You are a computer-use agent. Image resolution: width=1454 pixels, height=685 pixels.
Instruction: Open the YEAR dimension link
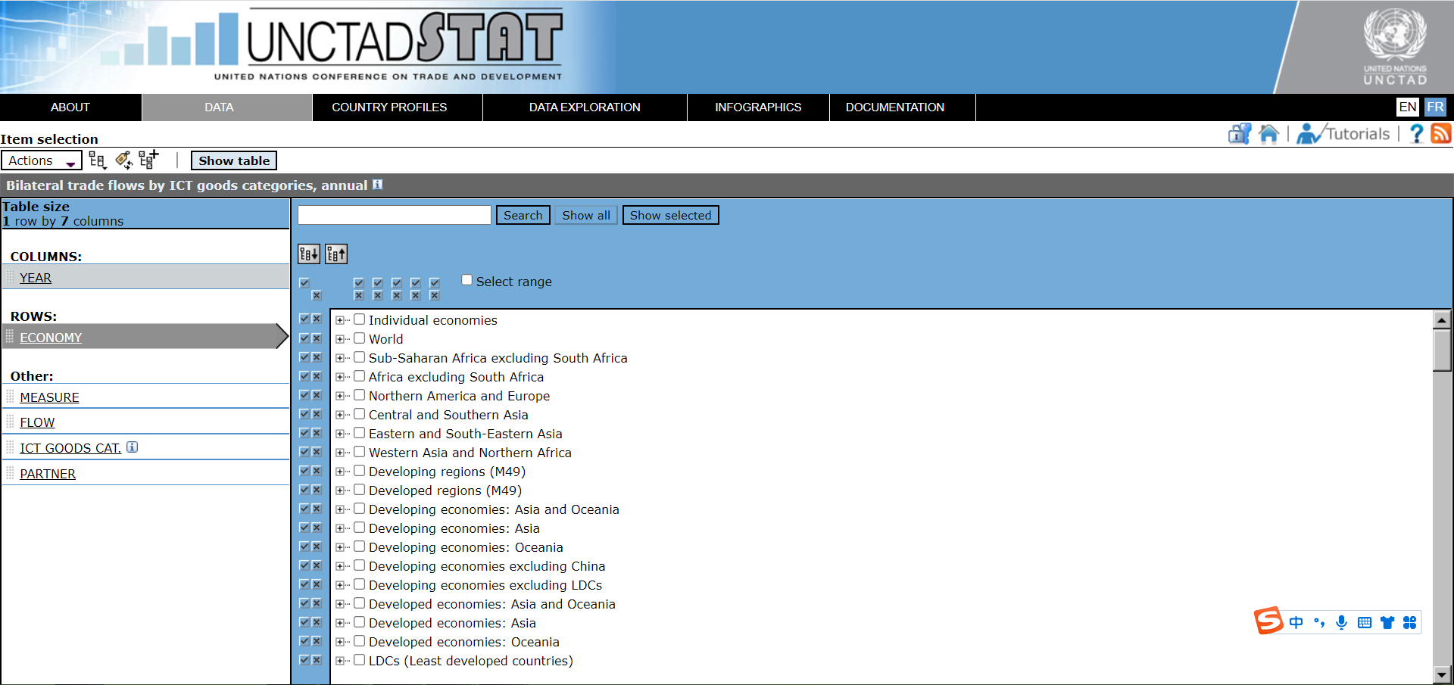click(36, 278)
